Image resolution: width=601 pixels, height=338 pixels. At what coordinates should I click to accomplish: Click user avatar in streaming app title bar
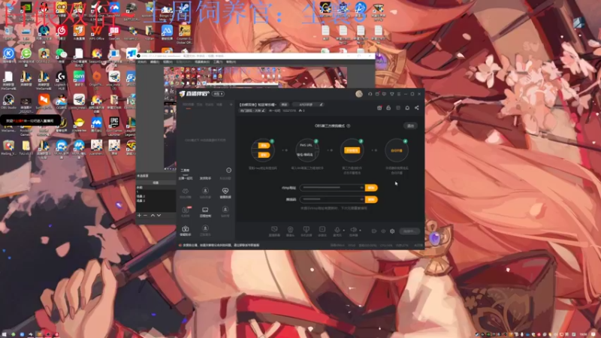(x=359, y=94)
